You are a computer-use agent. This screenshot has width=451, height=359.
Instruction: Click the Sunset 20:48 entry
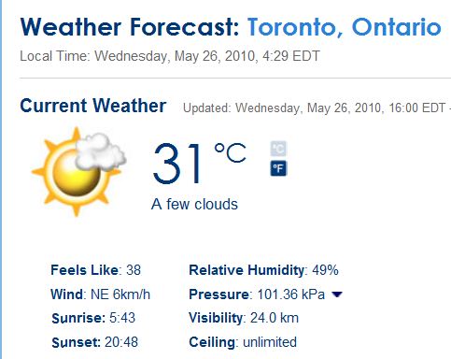[x=94, y=342]
